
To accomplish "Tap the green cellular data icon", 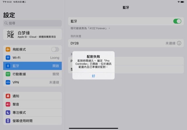I will pos(8,74).
